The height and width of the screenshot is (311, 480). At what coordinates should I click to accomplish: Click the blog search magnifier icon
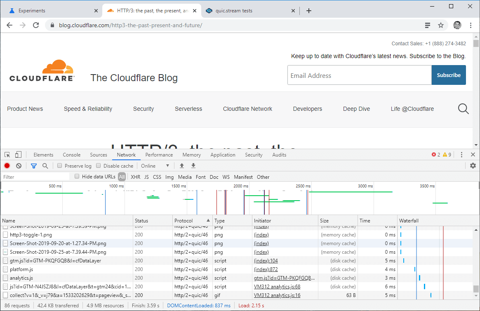pyautogui.click(x=464, y=109)
